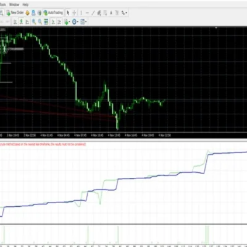Open the Indicators list dropdown
The height and width of the screenshot is (247, 247).
point(67,22)
